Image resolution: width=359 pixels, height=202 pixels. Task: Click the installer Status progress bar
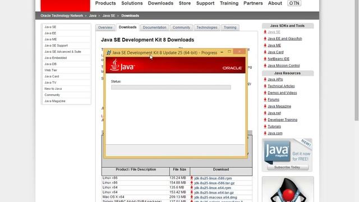tap(171, 88)
